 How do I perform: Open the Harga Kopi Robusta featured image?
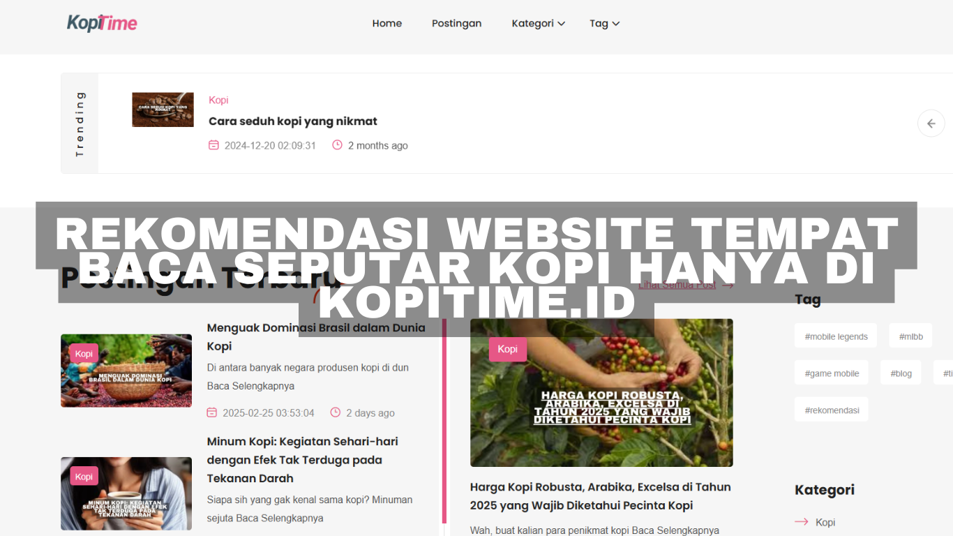pos(601,393)
